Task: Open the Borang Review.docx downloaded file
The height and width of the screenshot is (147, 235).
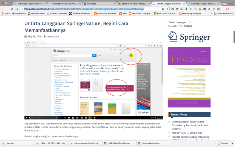Action: pyautogui.click(x=152, y=143)
